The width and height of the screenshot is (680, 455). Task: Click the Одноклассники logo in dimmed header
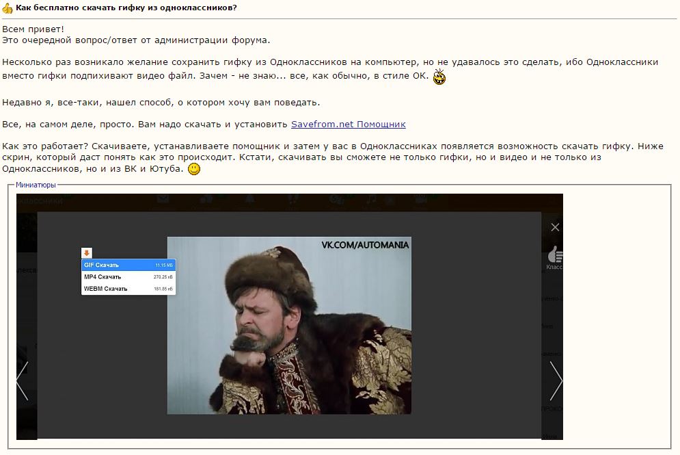pyautogui.click(x=40, y=200)
